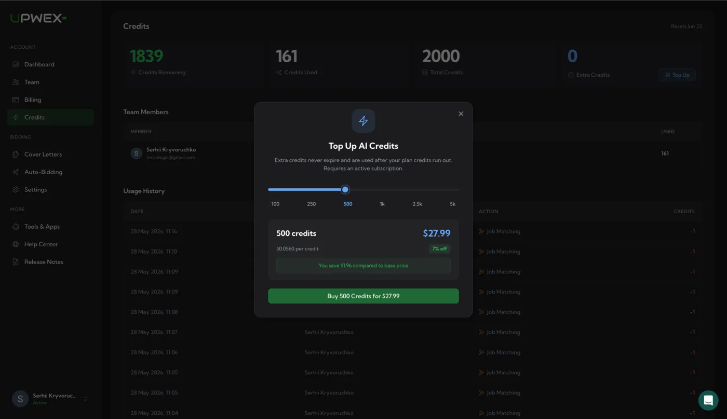Click the Release Notes file icon
This screenshot has height=419, width=727.
click(x=16, y=262)
